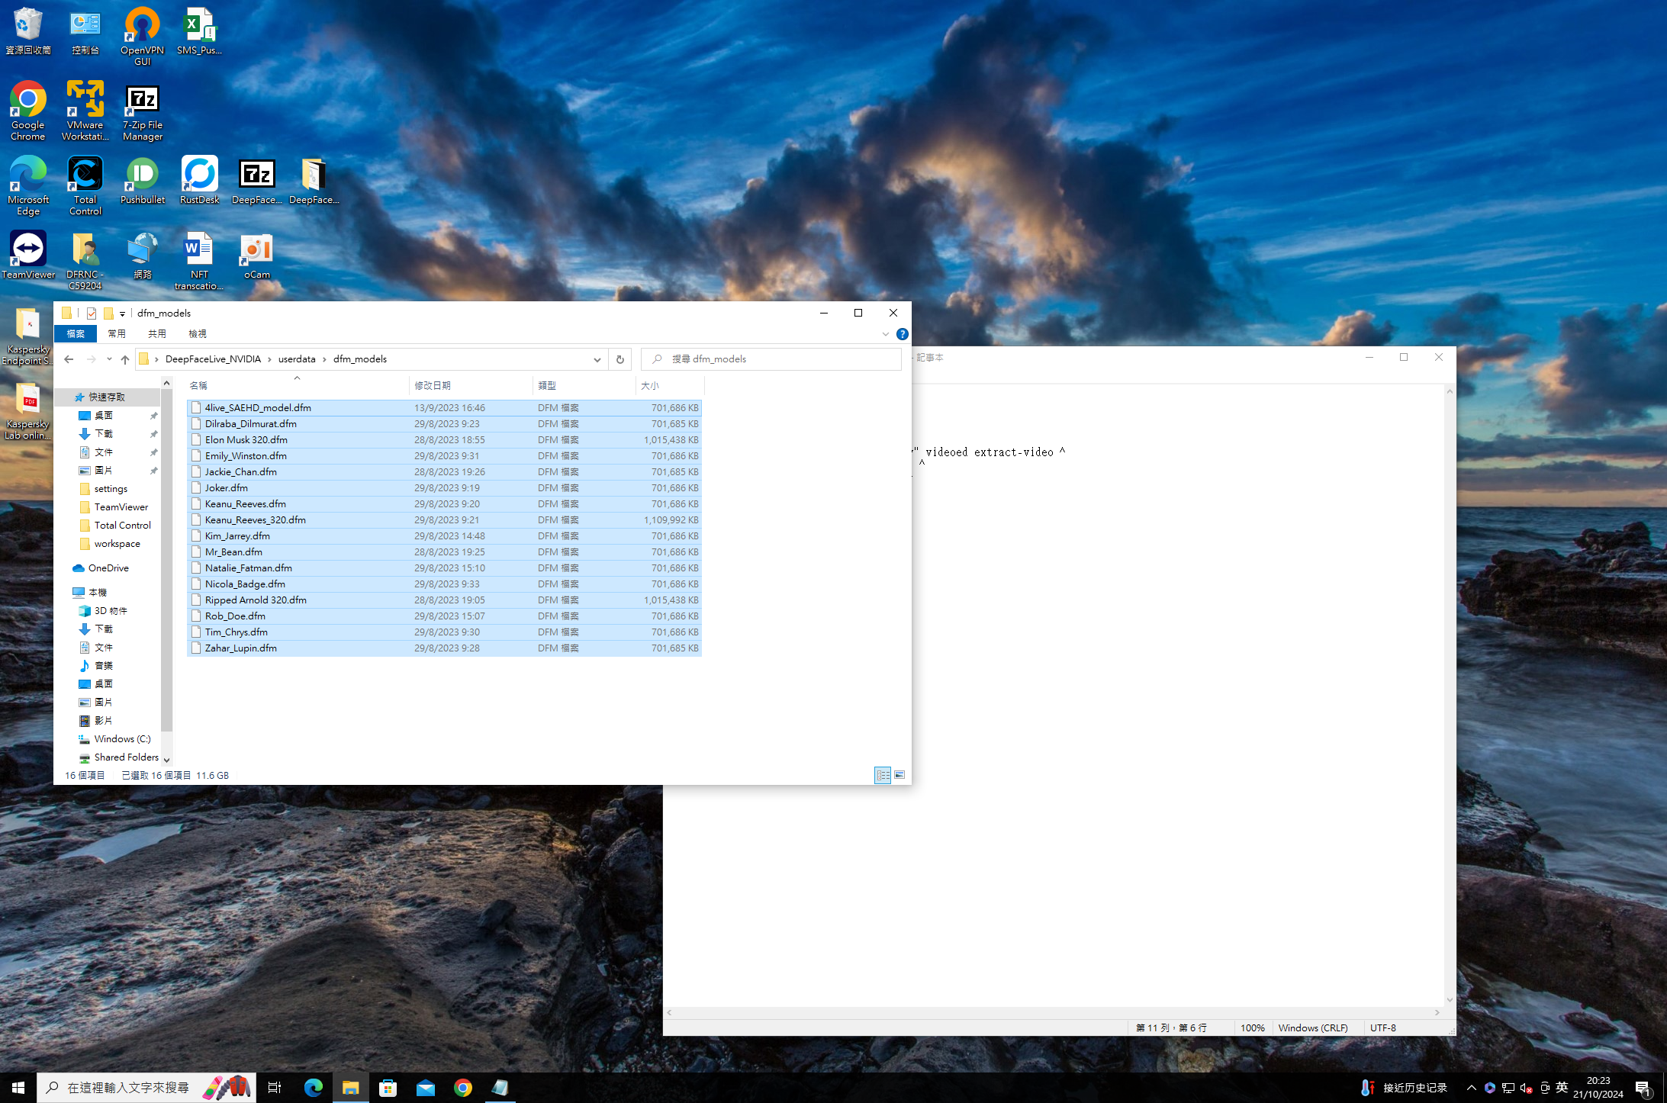Viewport: 1667px width, 1103px height.
Task: Show hidden system tray icons
Action: pyautogui.click(x=1472, y=1088)
